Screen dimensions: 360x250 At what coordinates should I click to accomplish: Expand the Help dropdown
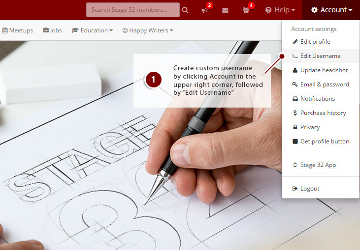coord(280,10)
